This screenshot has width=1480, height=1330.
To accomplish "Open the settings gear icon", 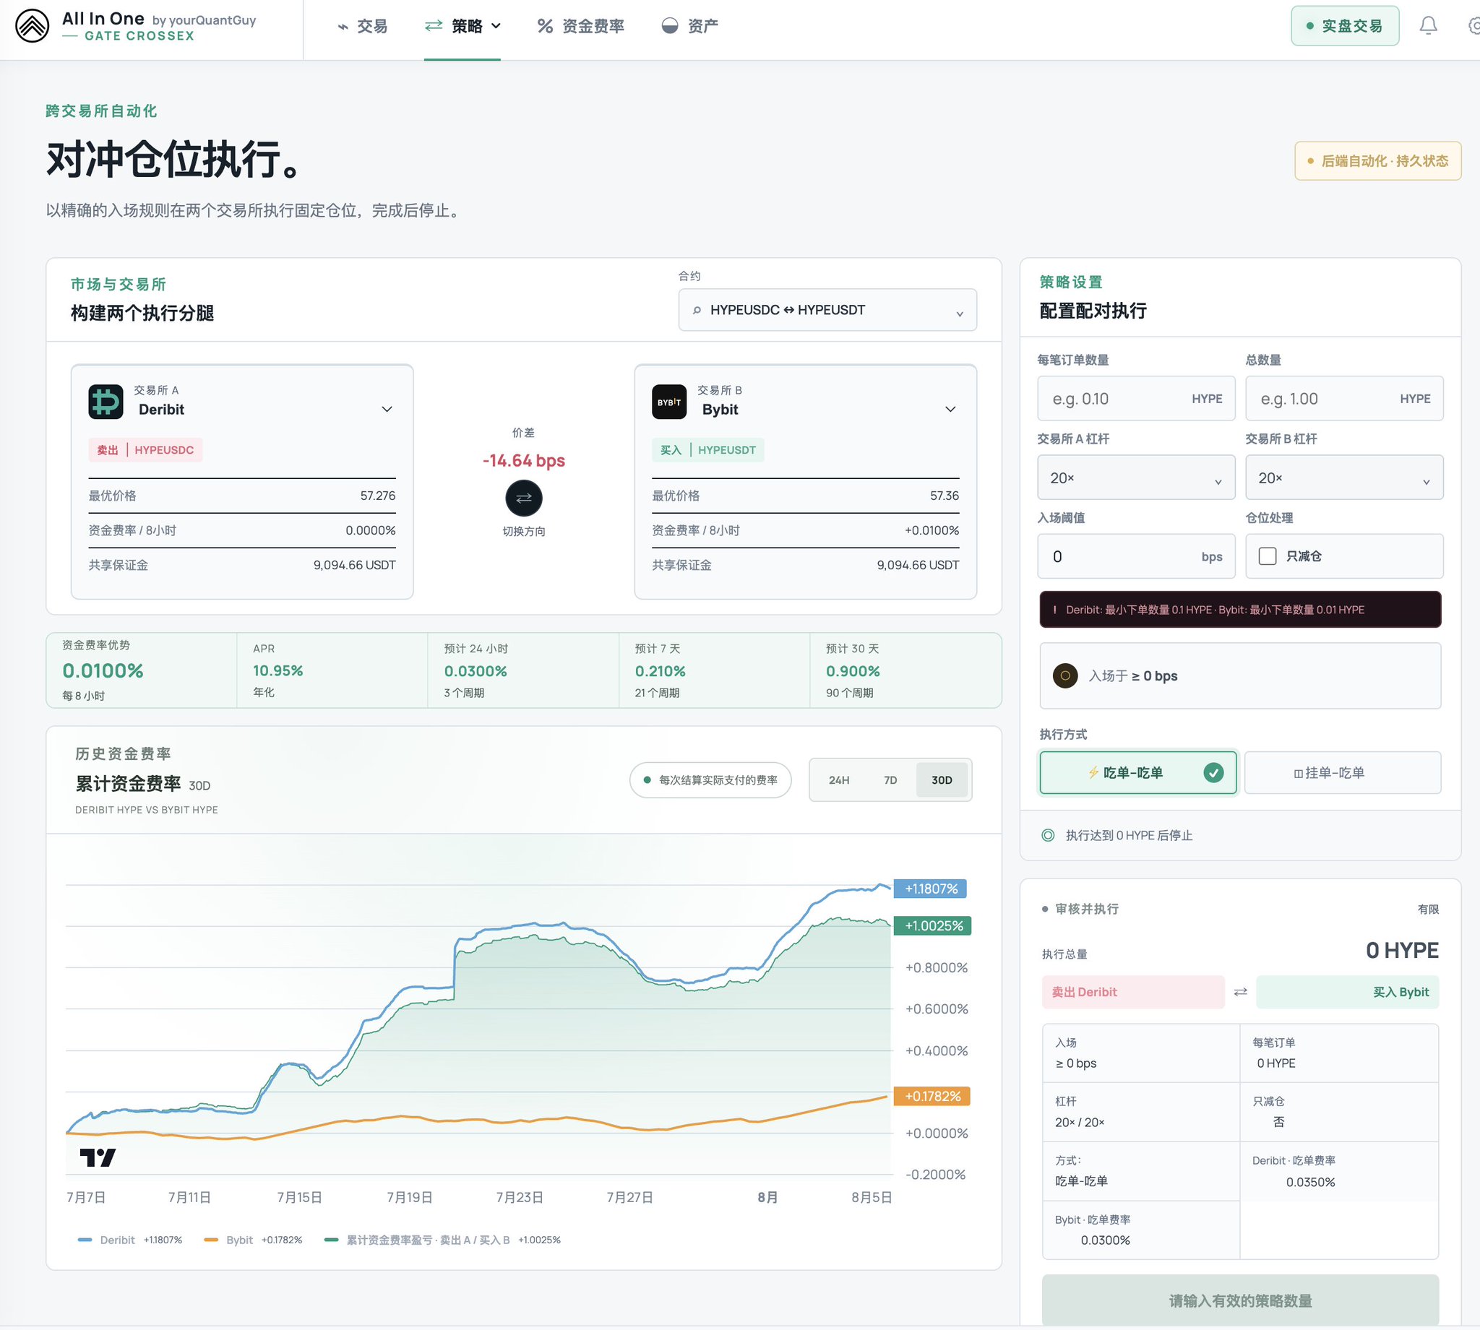I will coord(1473,26).
